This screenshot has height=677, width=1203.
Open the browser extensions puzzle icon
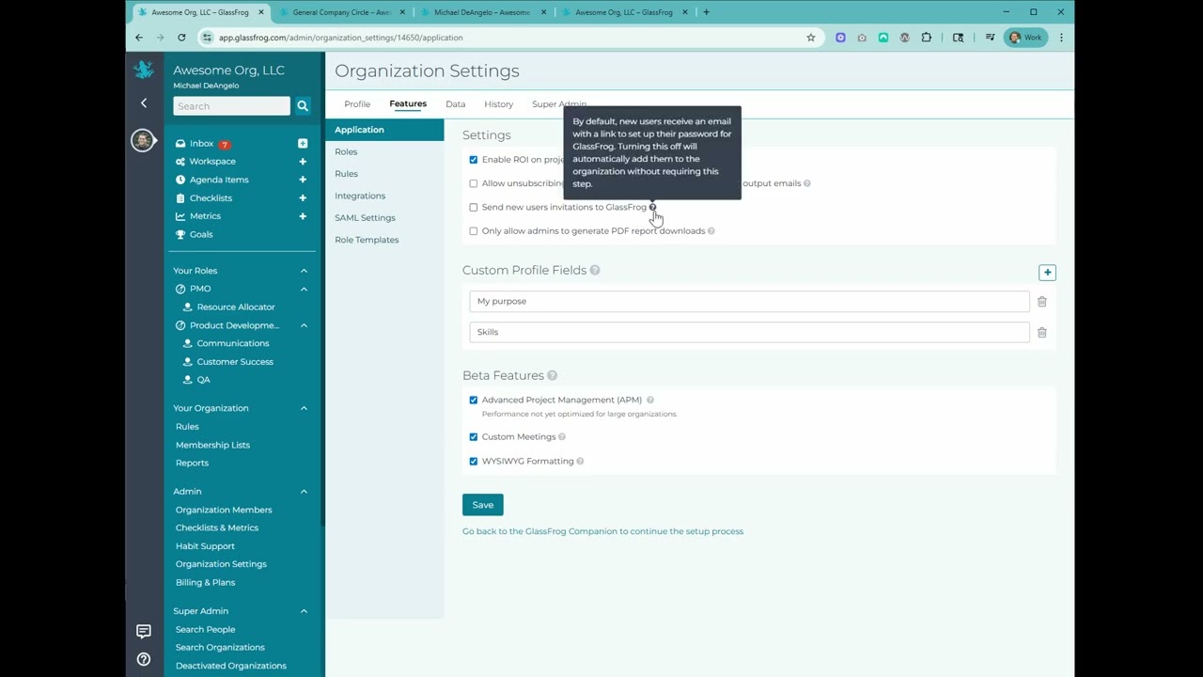(x=927, y=38)
